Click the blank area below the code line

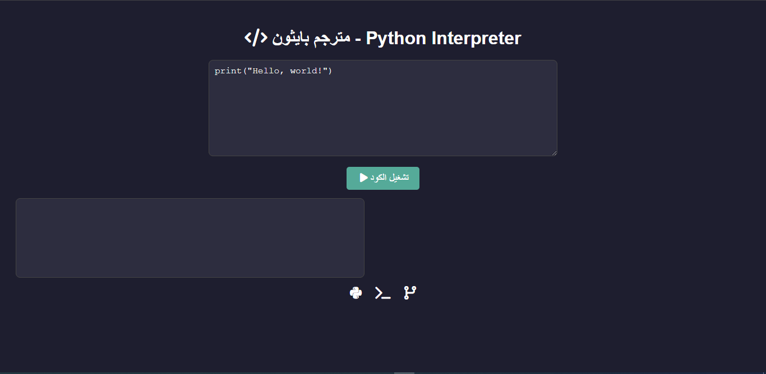[x=383, y=115]
